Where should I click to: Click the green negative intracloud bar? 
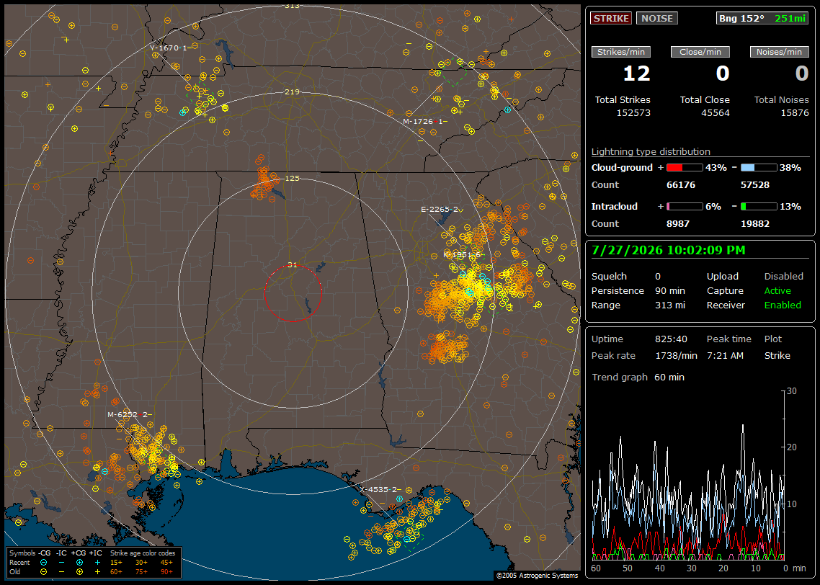pyautogui.click(x=759, y=207)
